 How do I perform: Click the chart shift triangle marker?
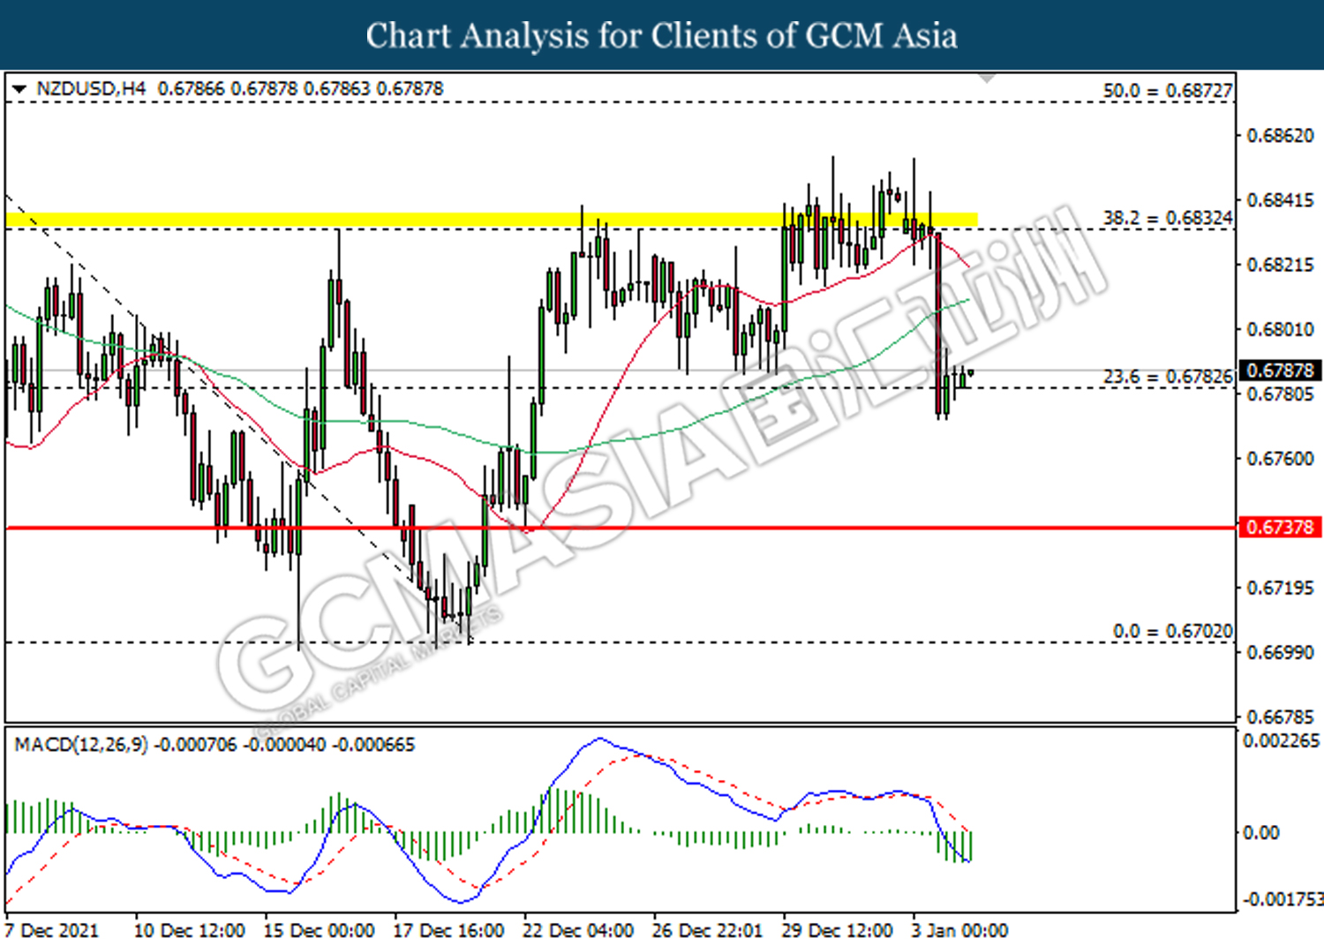[987, 79]
